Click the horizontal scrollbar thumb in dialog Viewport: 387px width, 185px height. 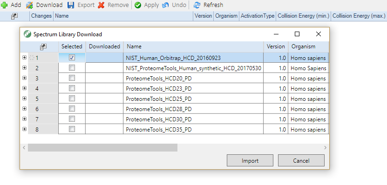[102, 147]
